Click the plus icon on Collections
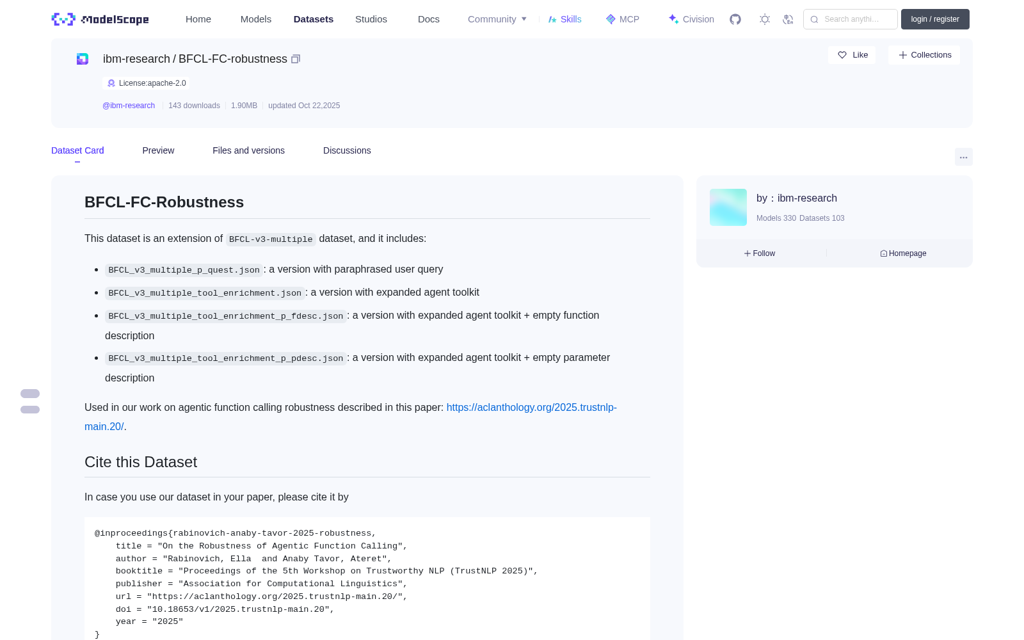 tap(903, 55)
